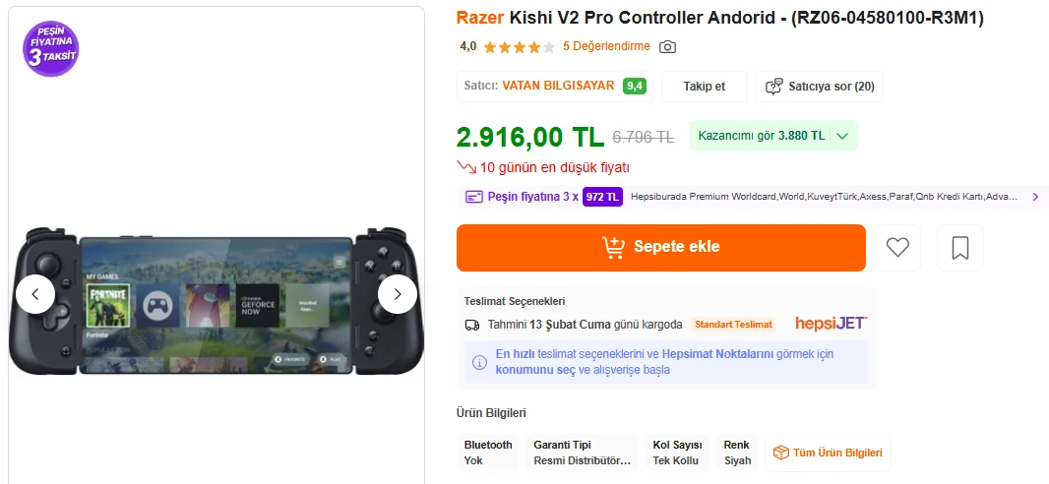Open Satıcıya sor (20) questions
The width and height of the screenshot is (1049, 484).
tap(820, 87)
